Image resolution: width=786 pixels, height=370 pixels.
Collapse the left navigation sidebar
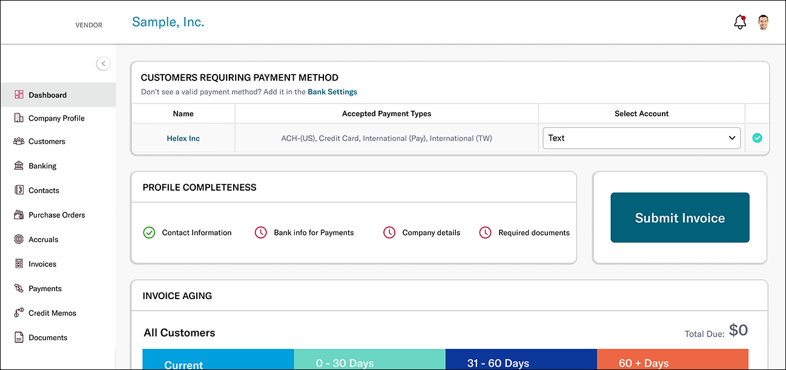pos(103,63)
